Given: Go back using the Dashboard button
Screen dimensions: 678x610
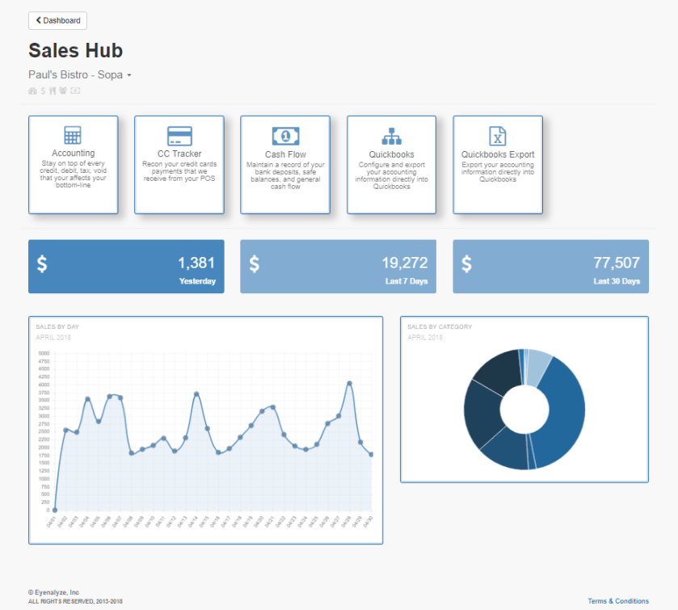Looking at the screenshot, I should click(57, 20).
